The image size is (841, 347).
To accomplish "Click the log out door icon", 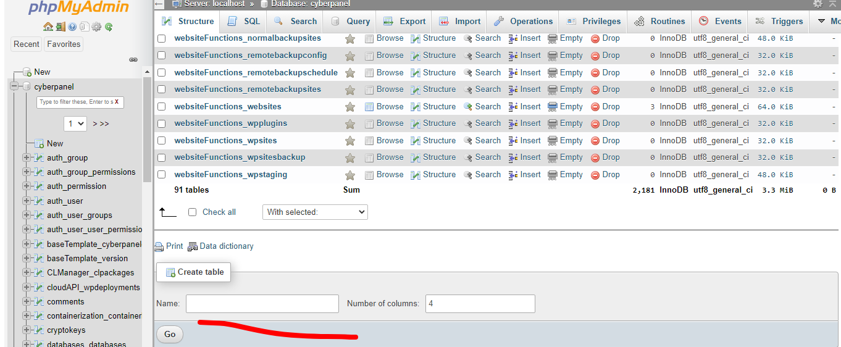I will 60,27.
